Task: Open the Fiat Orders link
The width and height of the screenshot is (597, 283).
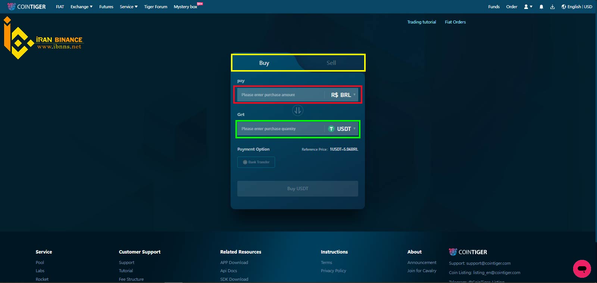Action: pos(455,22)
